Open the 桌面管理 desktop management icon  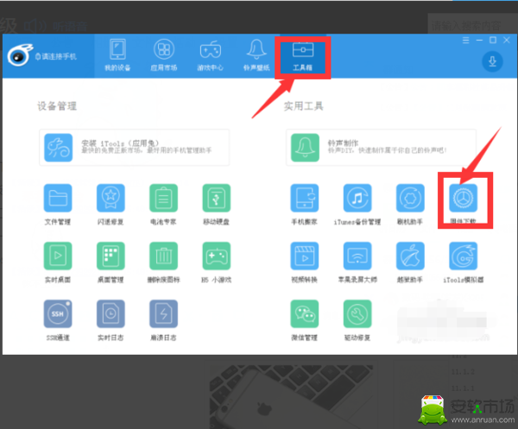[x=111, y=256]
